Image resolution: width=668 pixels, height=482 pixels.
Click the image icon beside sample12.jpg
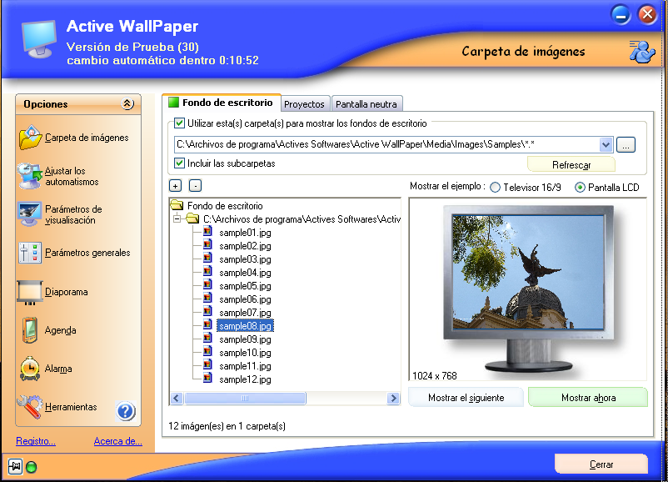pos(207,379)
